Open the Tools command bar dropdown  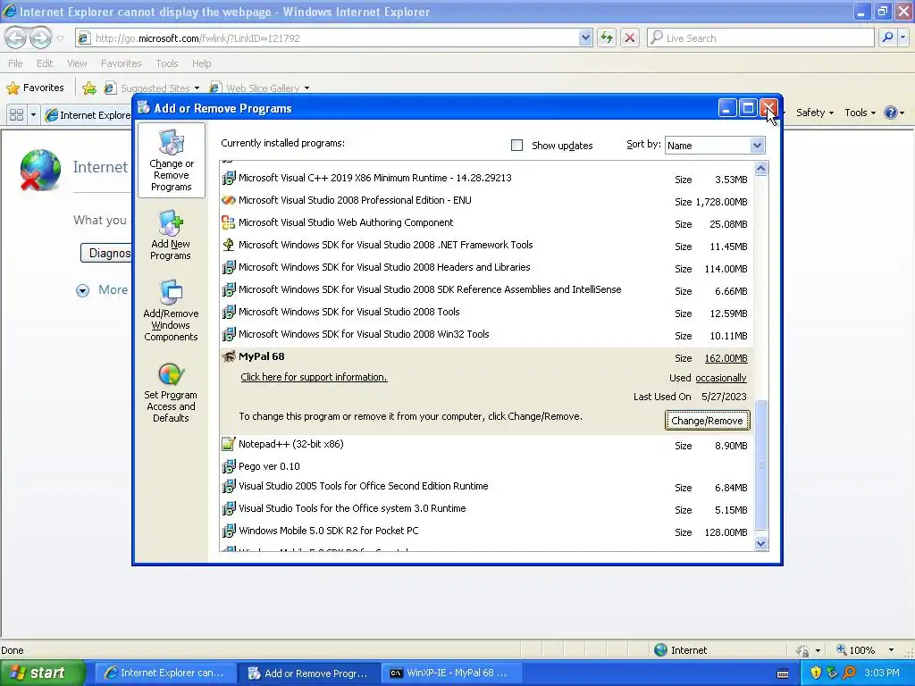(860, 113)
